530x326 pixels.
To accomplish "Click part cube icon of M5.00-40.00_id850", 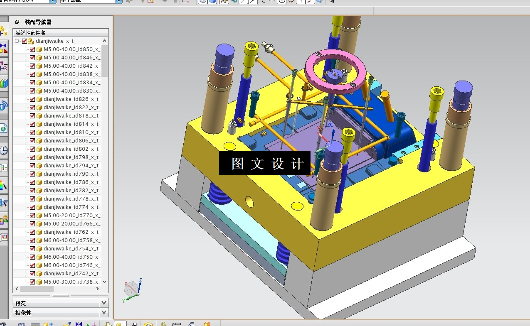I will [x=39, y=49].
